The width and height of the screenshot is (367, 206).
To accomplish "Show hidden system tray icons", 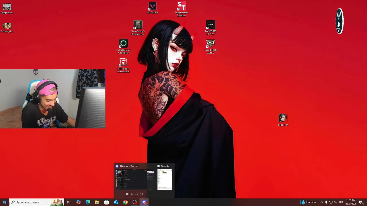I will click(x=321, y=202).
